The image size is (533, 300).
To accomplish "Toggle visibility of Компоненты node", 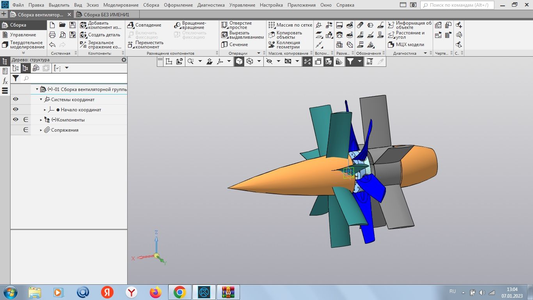I will point(16,120).
